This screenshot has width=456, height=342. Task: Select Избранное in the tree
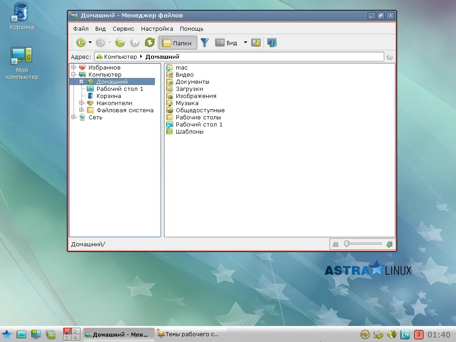pos(104,68)
